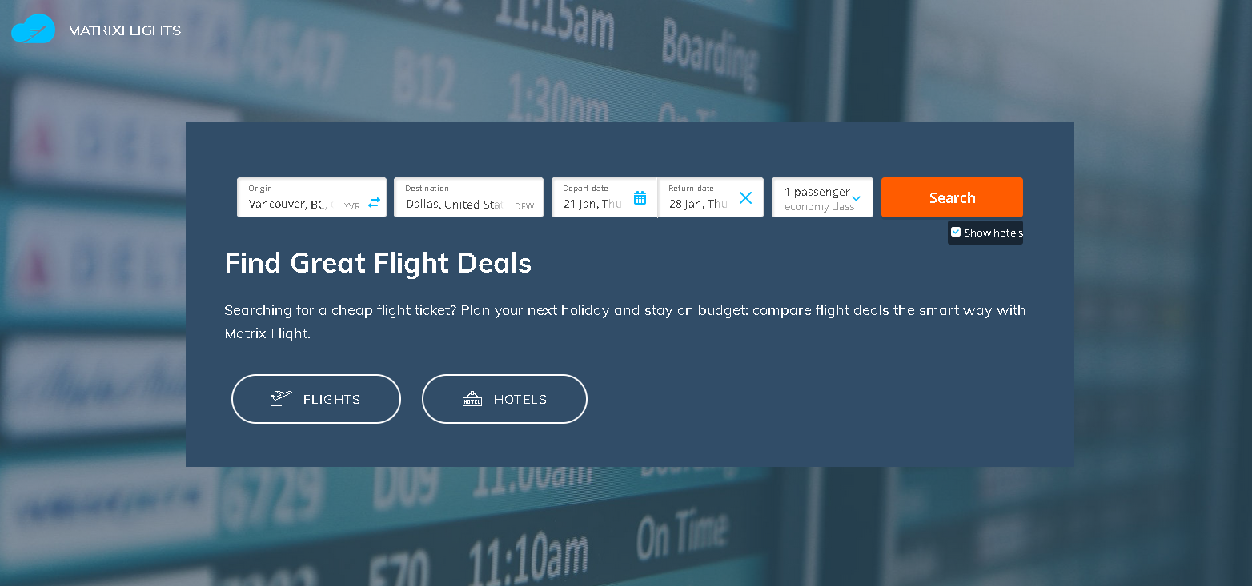Clear the return date with X icon
The height and width of the screenshot is (586, 1252).
745,198
